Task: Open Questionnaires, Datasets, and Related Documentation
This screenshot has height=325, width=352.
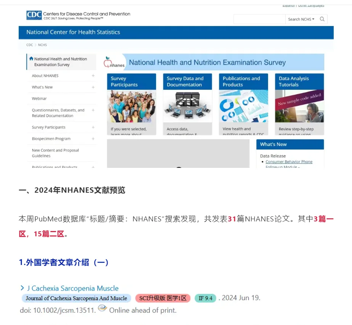Action: pos(58,113)
